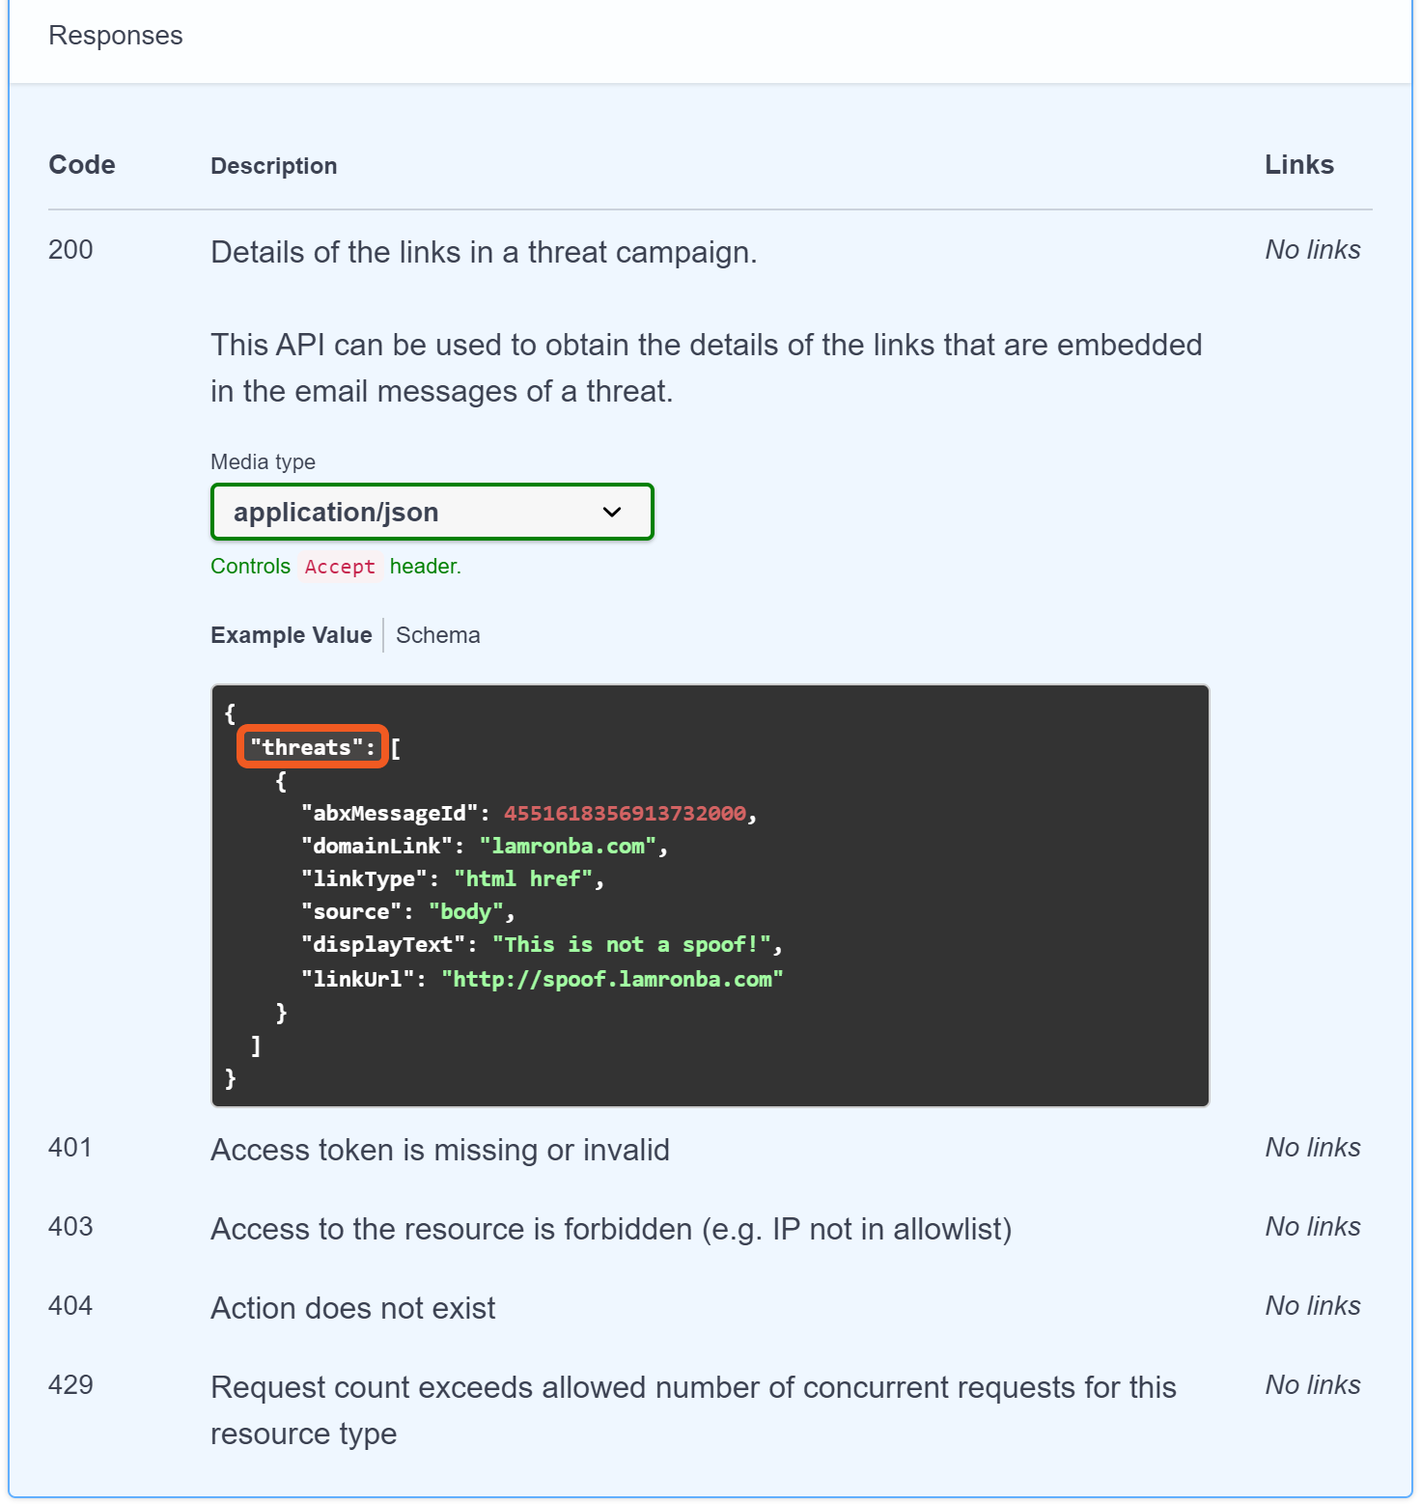Click the "Action does not exist" description

(x=352, y=1308)
